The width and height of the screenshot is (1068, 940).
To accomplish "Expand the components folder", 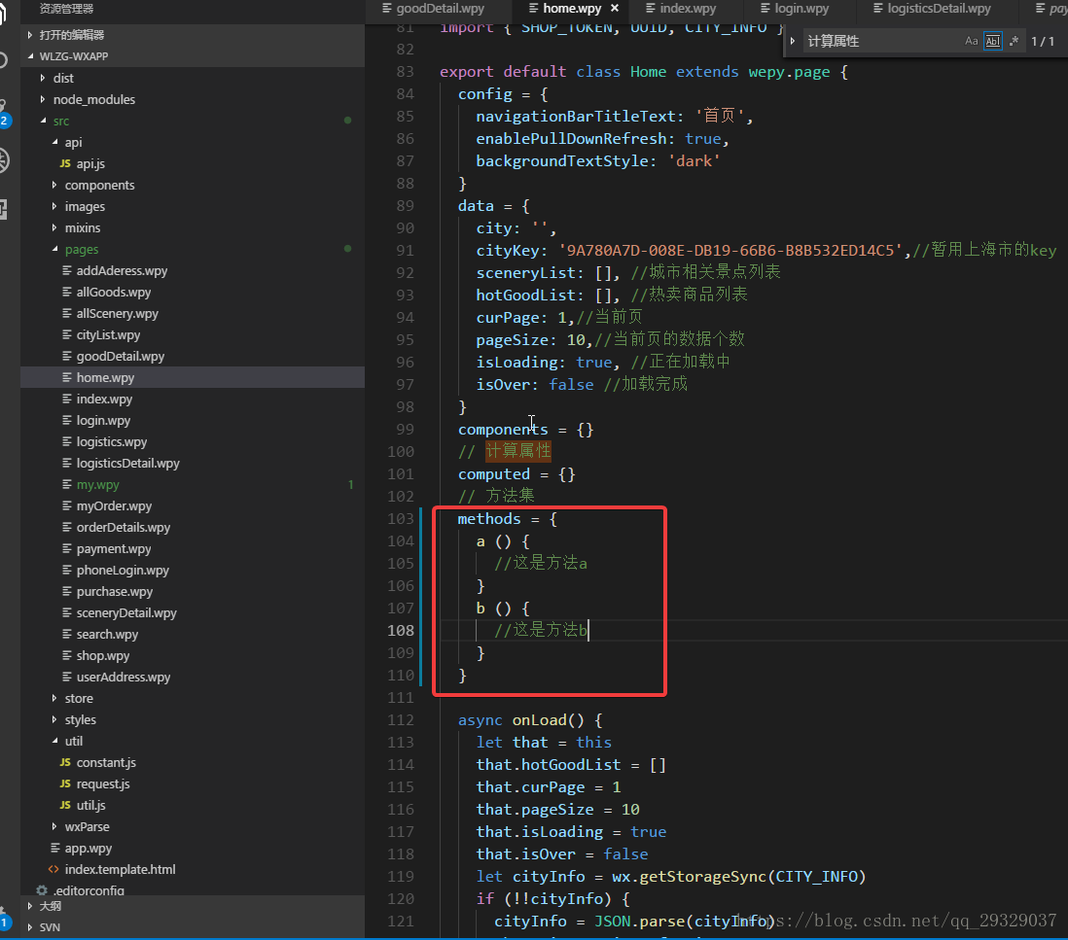I will click(x=54, y=185).
